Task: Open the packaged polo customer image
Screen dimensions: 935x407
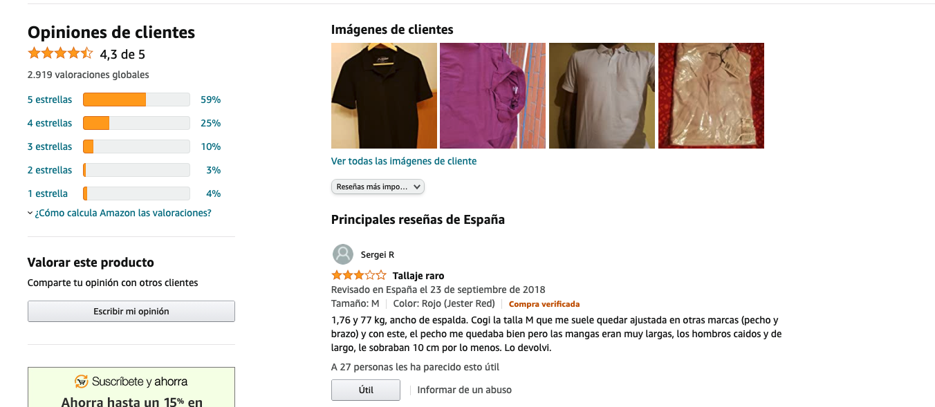Action: [711, 95]
